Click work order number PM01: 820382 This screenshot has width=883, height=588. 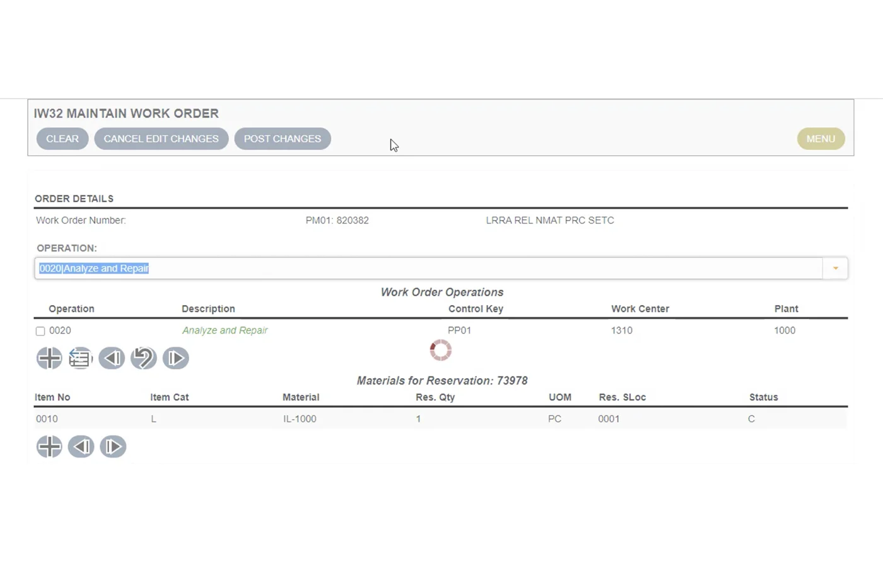pos(337,221)
